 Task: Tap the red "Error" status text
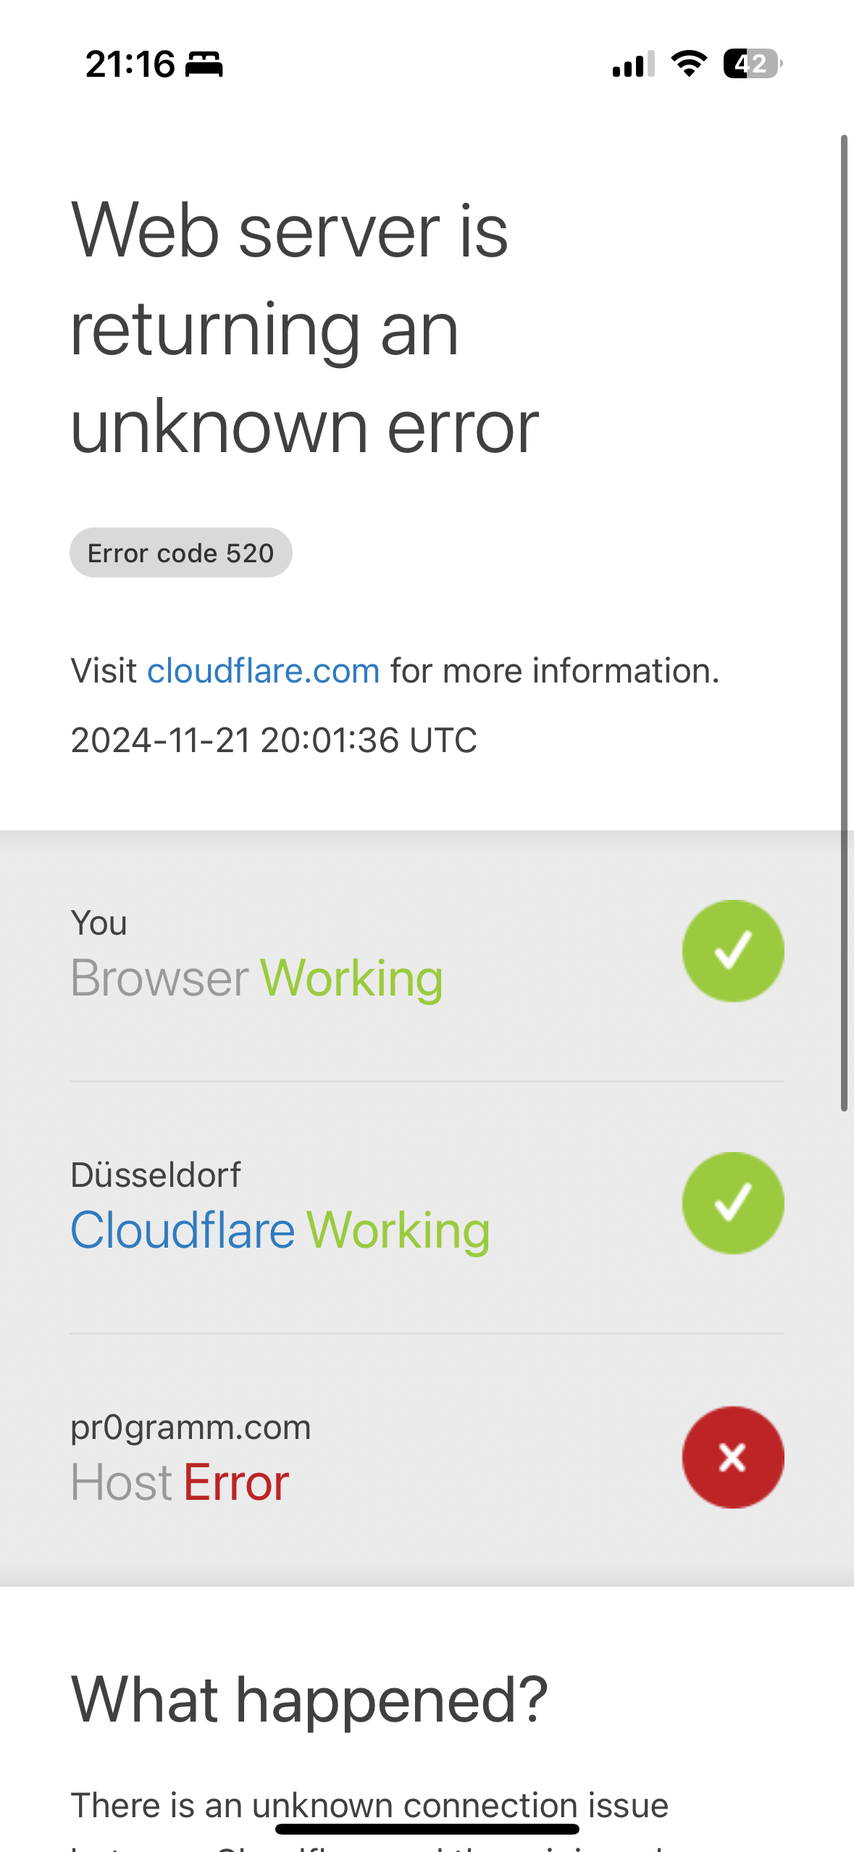pos(236,1482)
